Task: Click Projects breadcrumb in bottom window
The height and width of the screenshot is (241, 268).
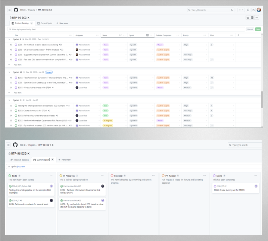Action: point(32,145)
